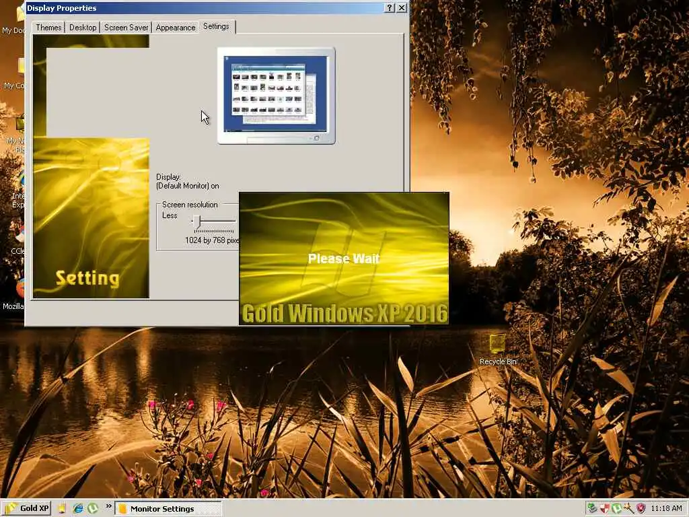Image resolution: width=689 pixels, height=517 pixels.
Task: Launch uTorrent from the quick launch bar
Action: (x=93, y=508)
